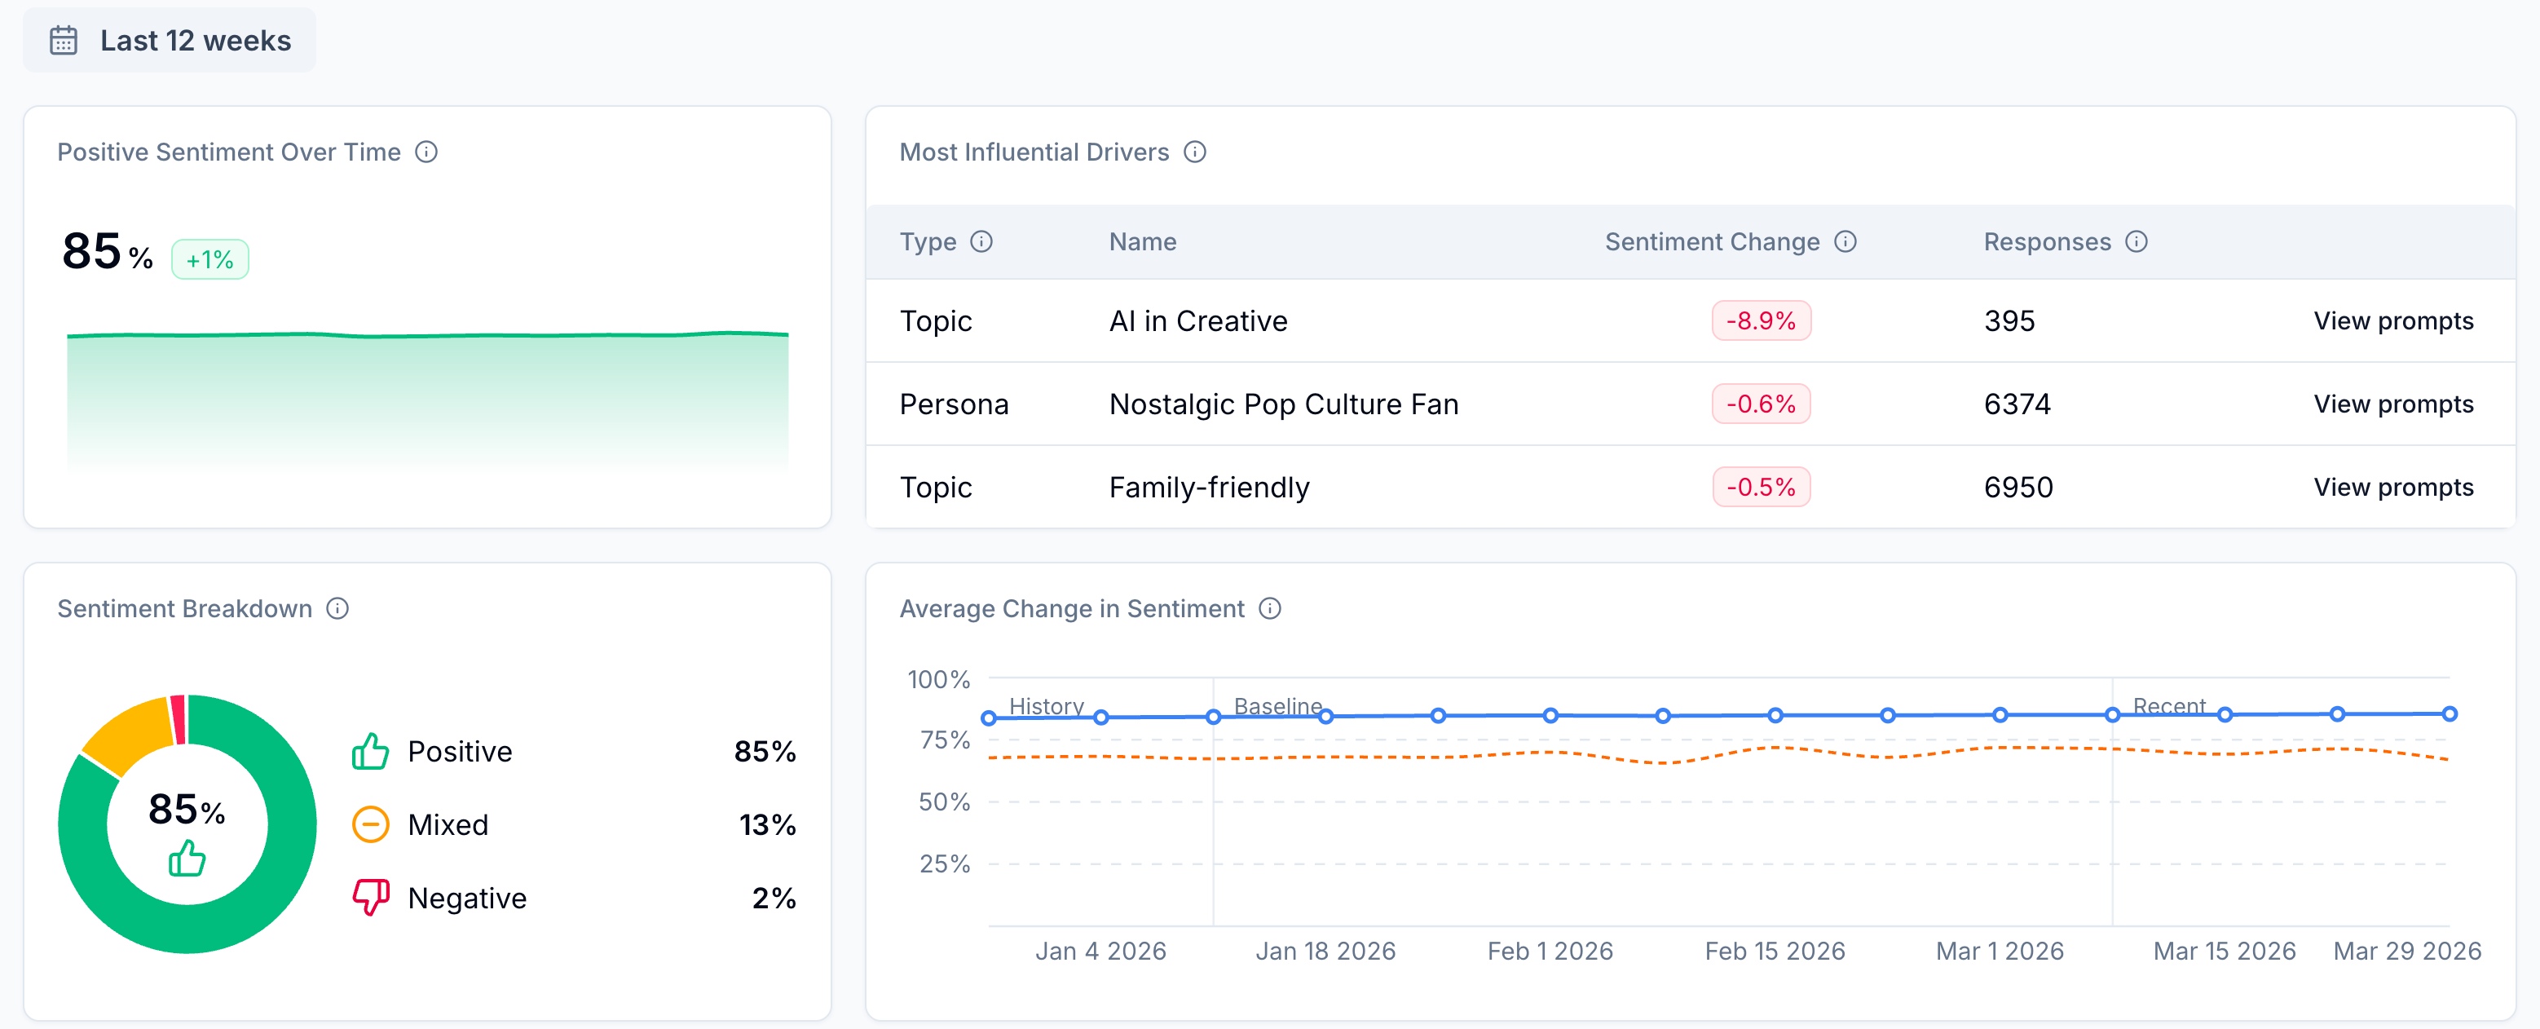View prompts for Nostalgic Pop Culture Fan
The image size is (2540, 1029).
click(x=2393, y=404)
